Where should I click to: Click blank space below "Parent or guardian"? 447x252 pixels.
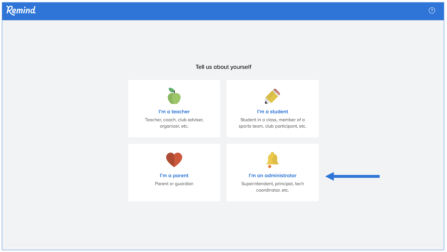174,194
